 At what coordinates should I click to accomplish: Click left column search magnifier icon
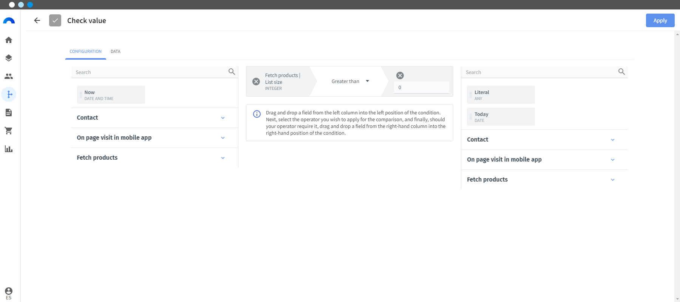(x=232, y=71)
